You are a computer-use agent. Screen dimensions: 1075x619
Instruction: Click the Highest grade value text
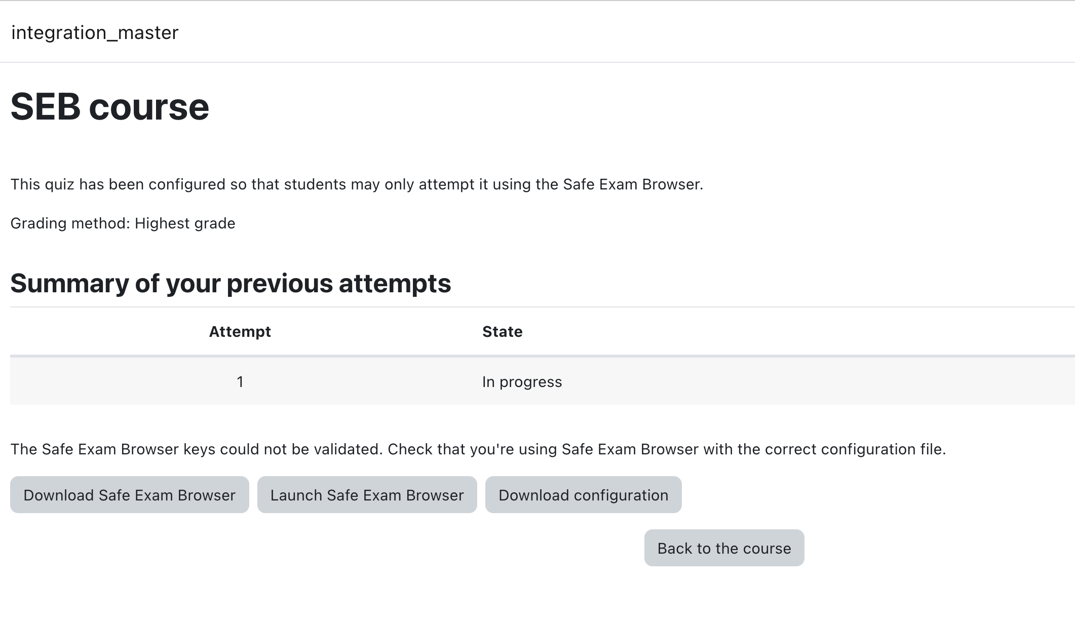(185, 223)
